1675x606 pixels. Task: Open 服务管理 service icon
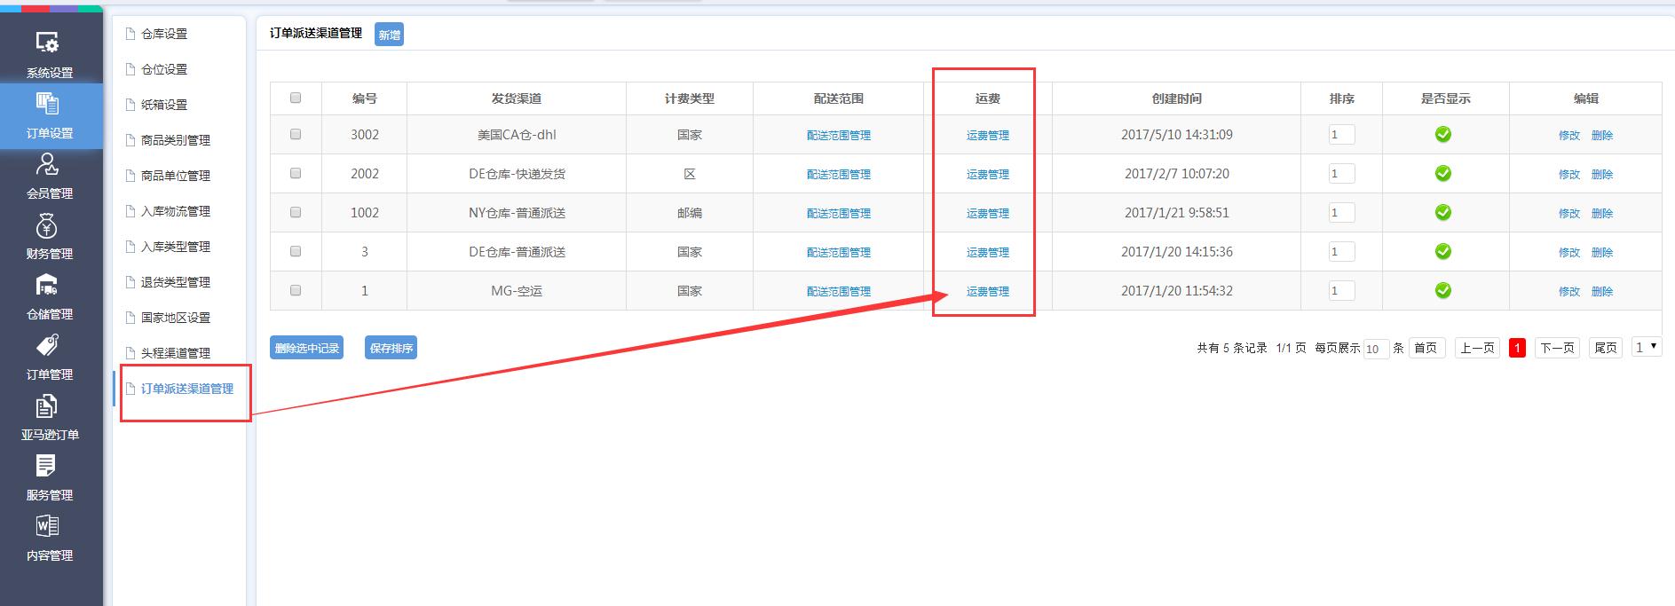[49, 476]
